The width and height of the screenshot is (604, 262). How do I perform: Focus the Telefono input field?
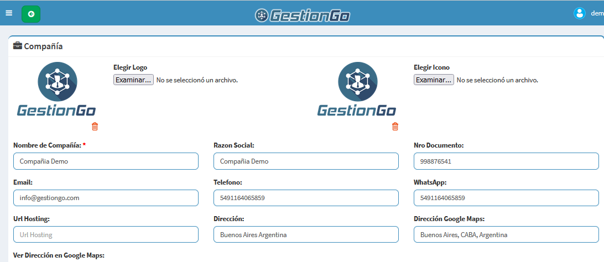306,198
